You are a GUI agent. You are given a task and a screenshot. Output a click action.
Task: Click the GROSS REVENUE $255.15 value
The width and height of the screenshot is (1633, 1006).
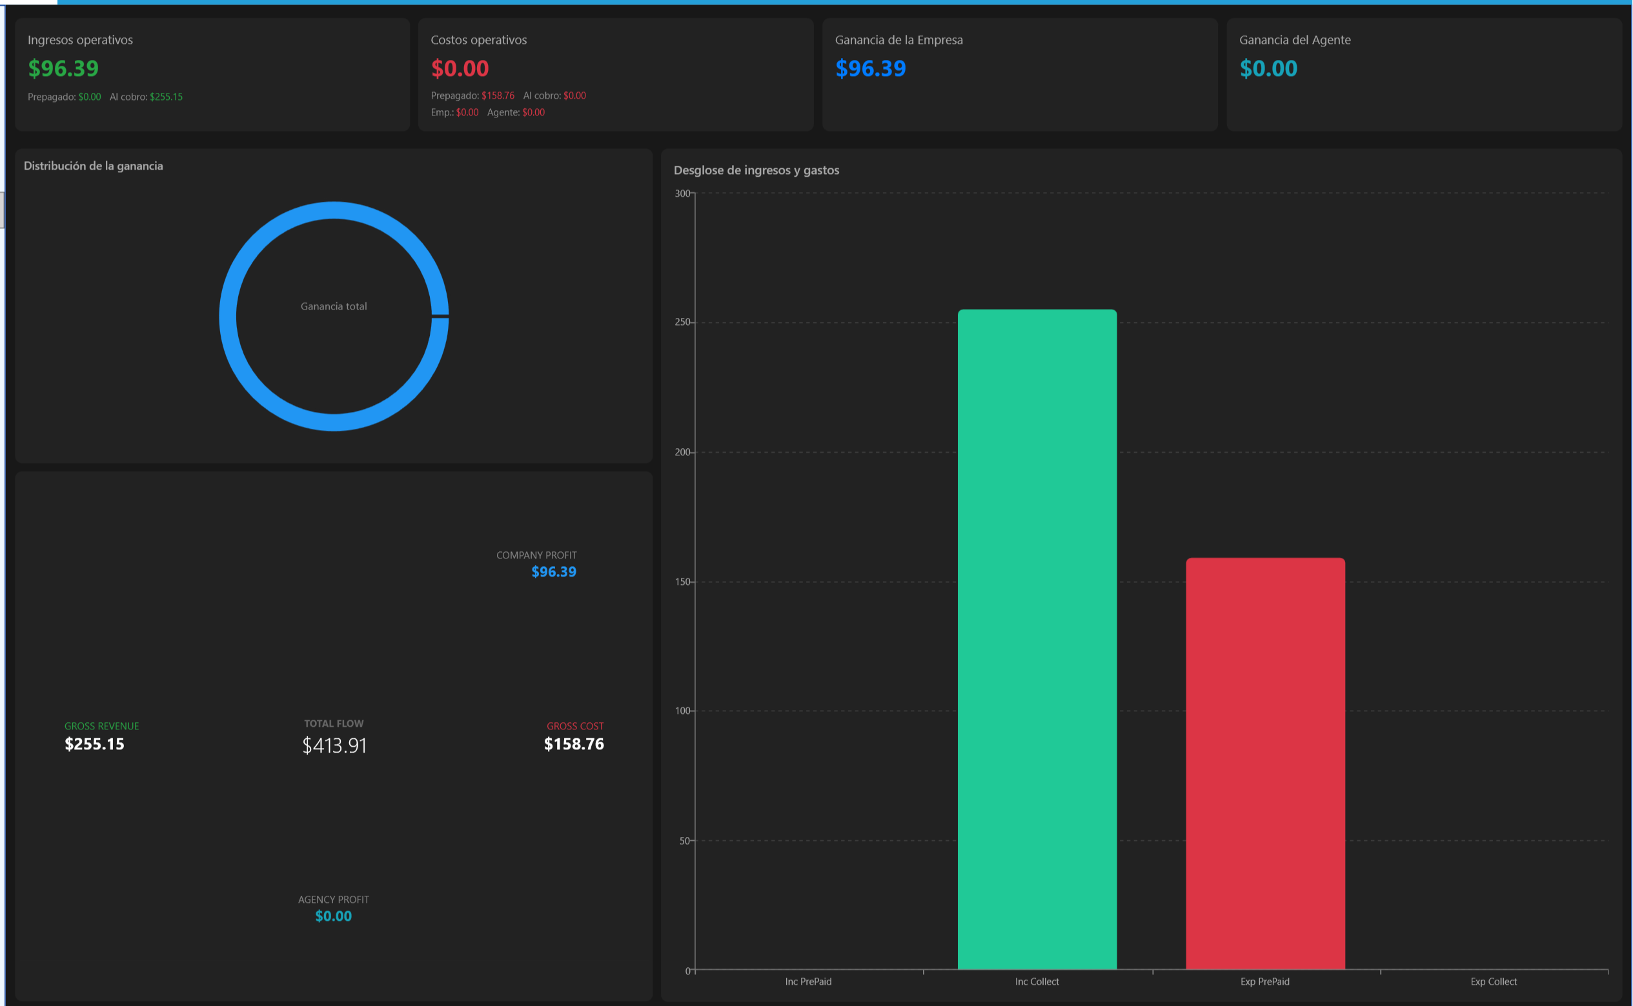[95, 745]
